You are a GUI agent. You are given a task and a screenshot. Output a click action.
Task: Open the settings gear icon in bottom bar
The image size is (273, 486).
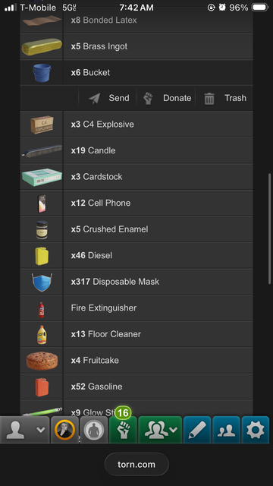256,430
